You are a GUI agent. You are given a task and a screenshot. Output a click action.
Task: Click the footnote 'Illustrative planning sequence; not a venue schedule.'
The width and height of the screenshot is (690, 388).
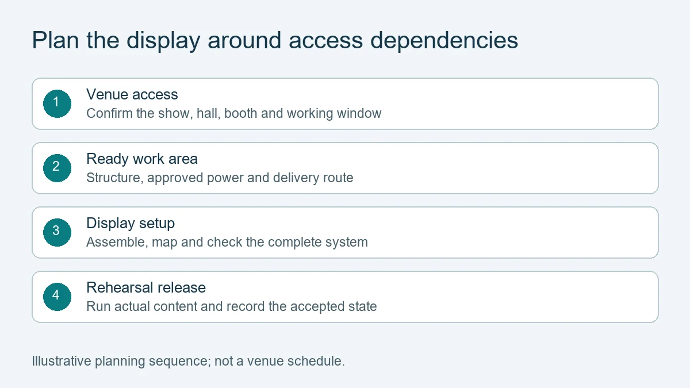click(188, 362)
